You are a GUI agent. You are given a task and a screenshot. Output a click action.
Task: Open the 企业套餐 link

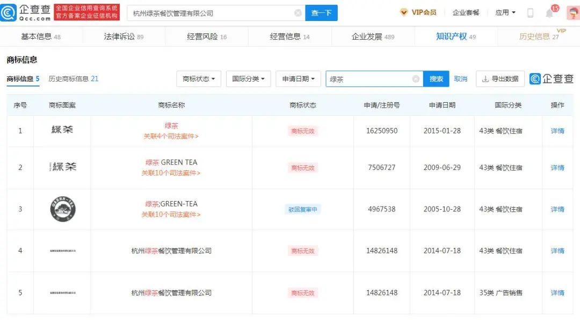[x=466, y=12]
